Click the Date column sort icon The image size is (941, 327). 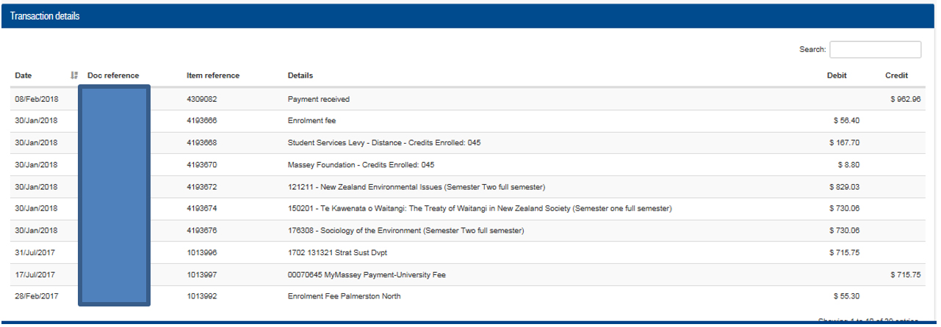74,76
